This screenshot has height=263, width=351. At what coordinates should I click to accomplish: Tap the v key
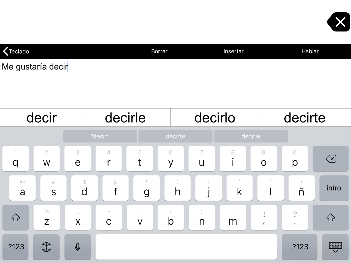(x=140, y=217)
